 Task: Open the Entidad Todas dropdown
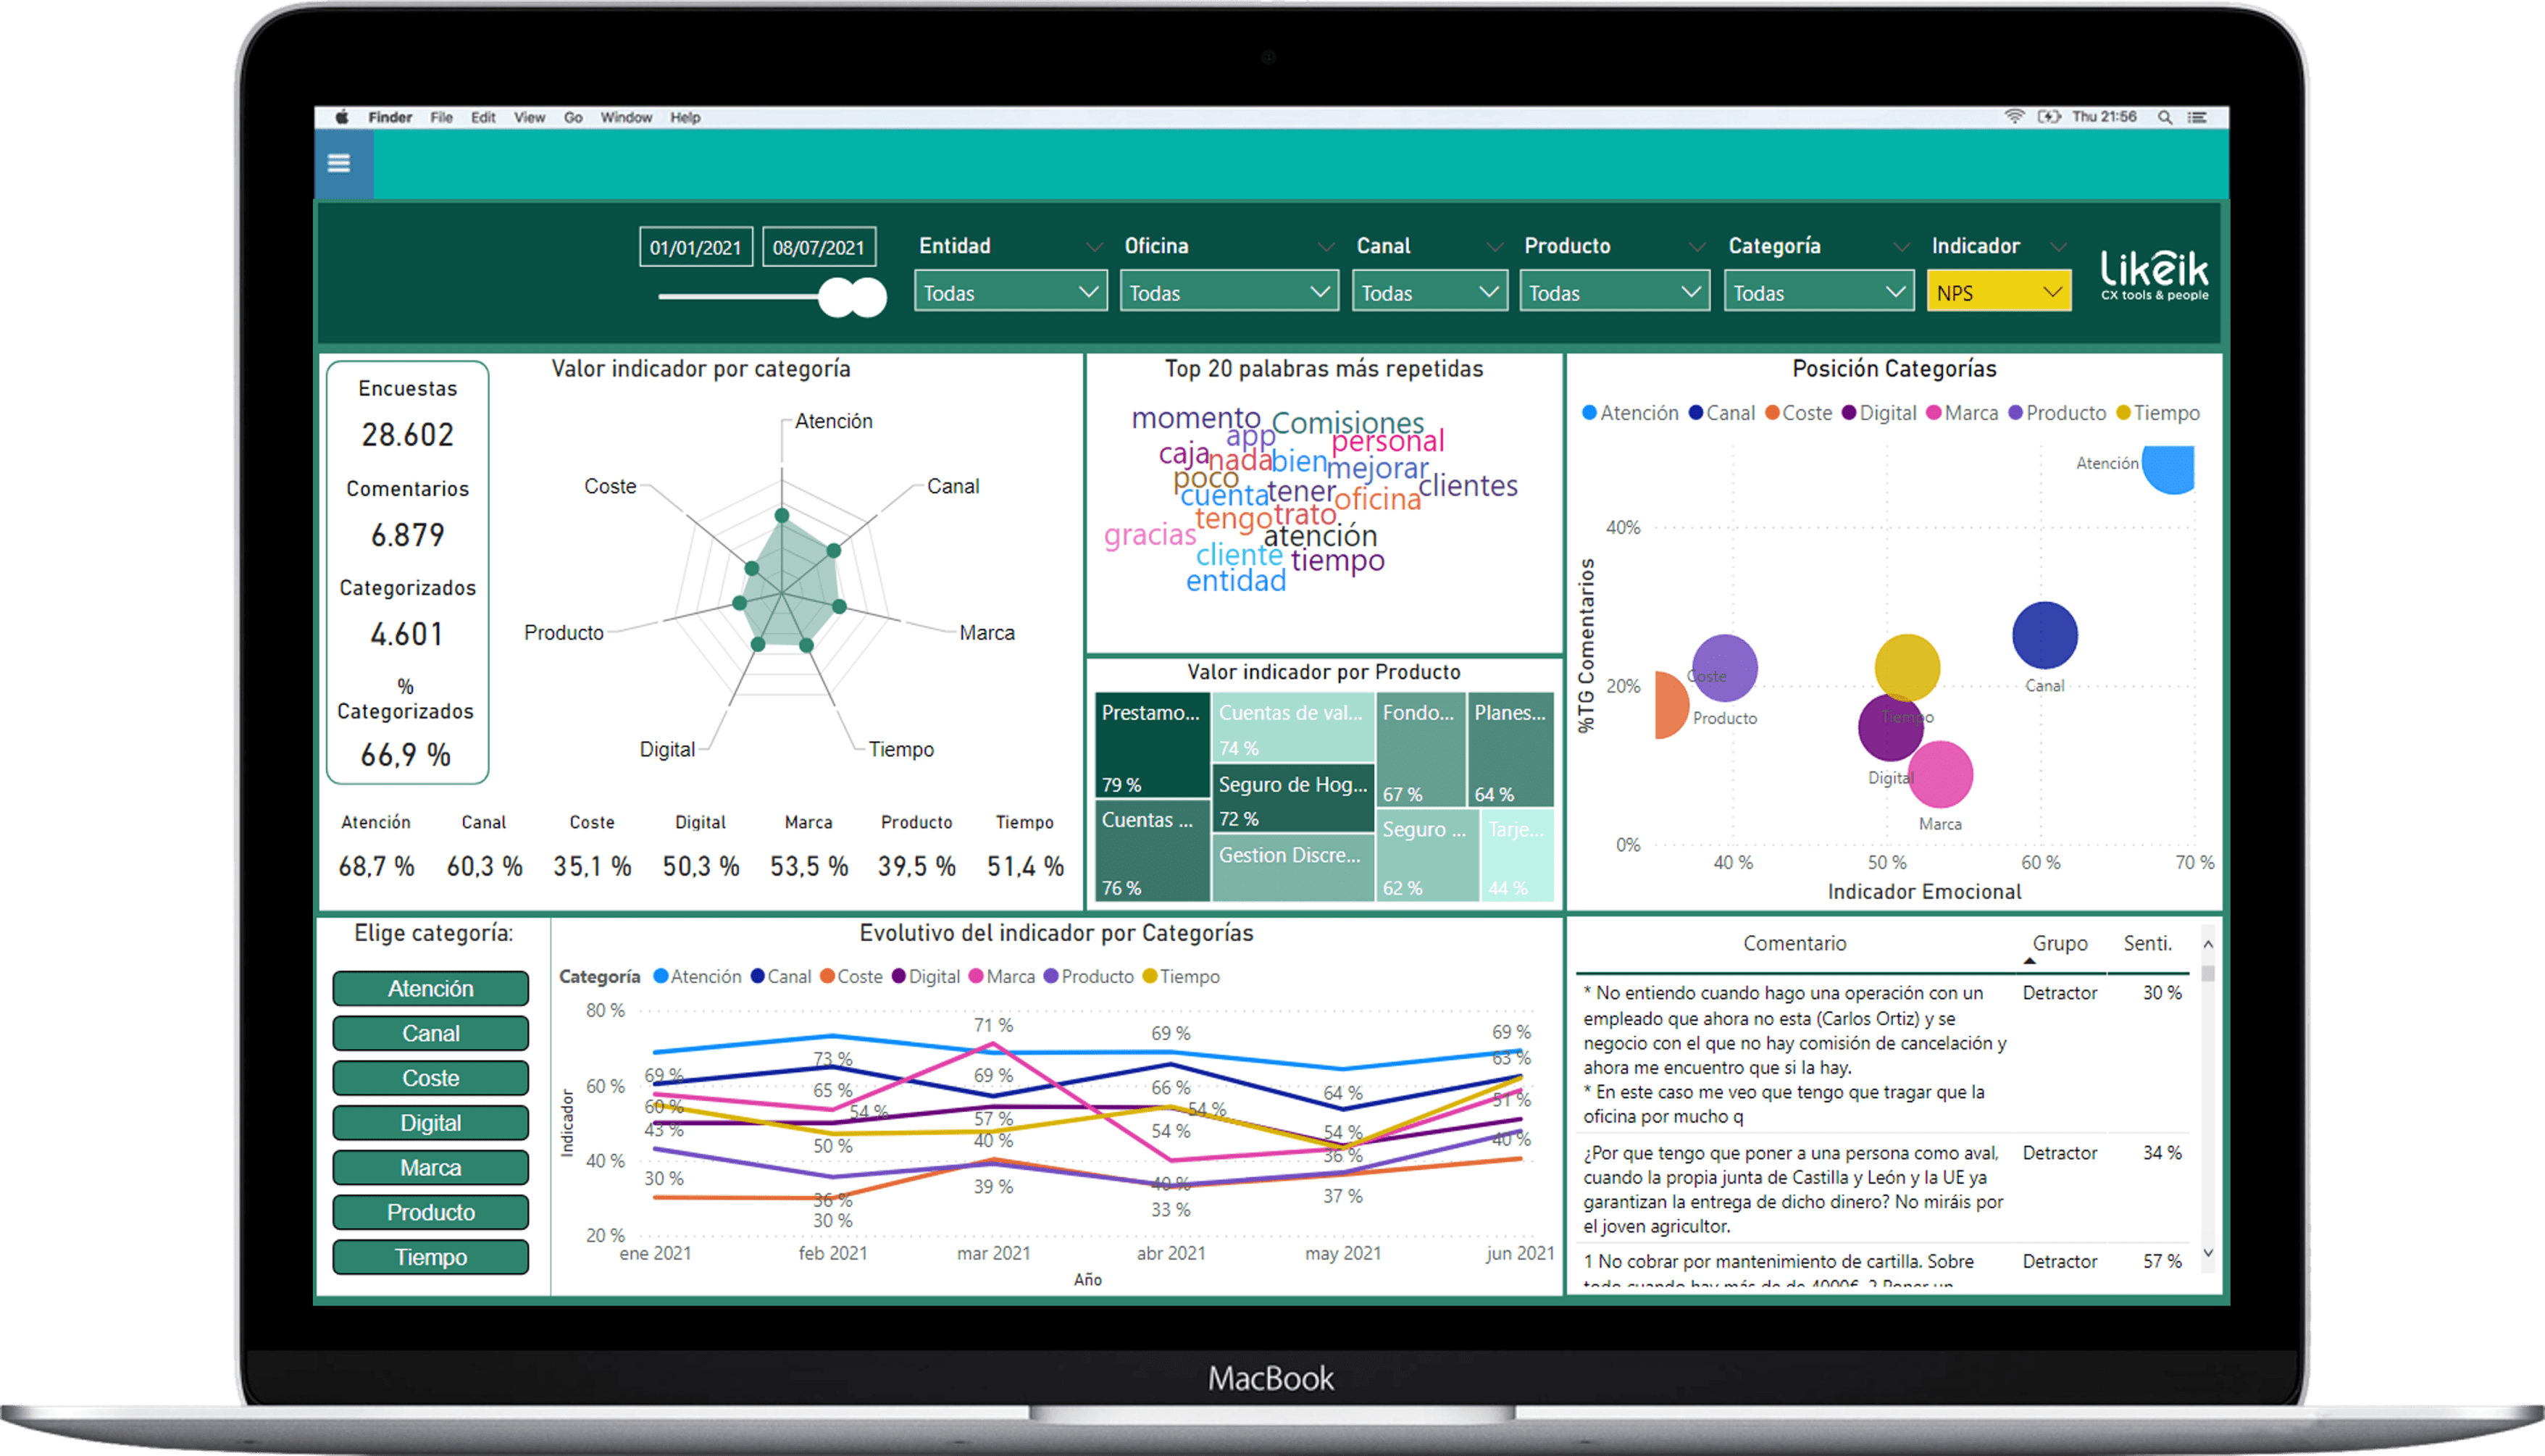coord(1011,292)
